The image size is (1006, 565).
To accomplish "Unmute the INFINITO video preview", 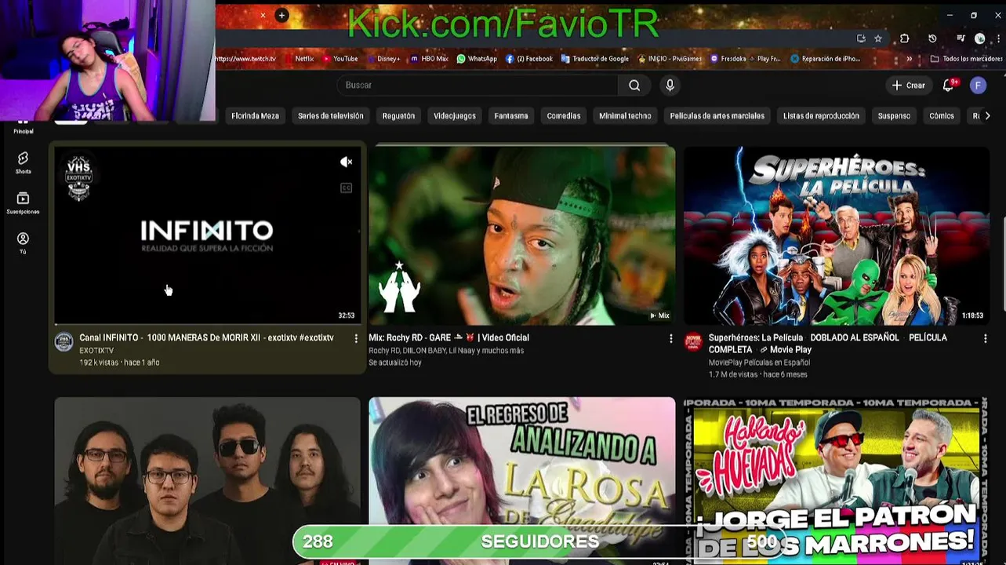I will [x=346, y=162].
